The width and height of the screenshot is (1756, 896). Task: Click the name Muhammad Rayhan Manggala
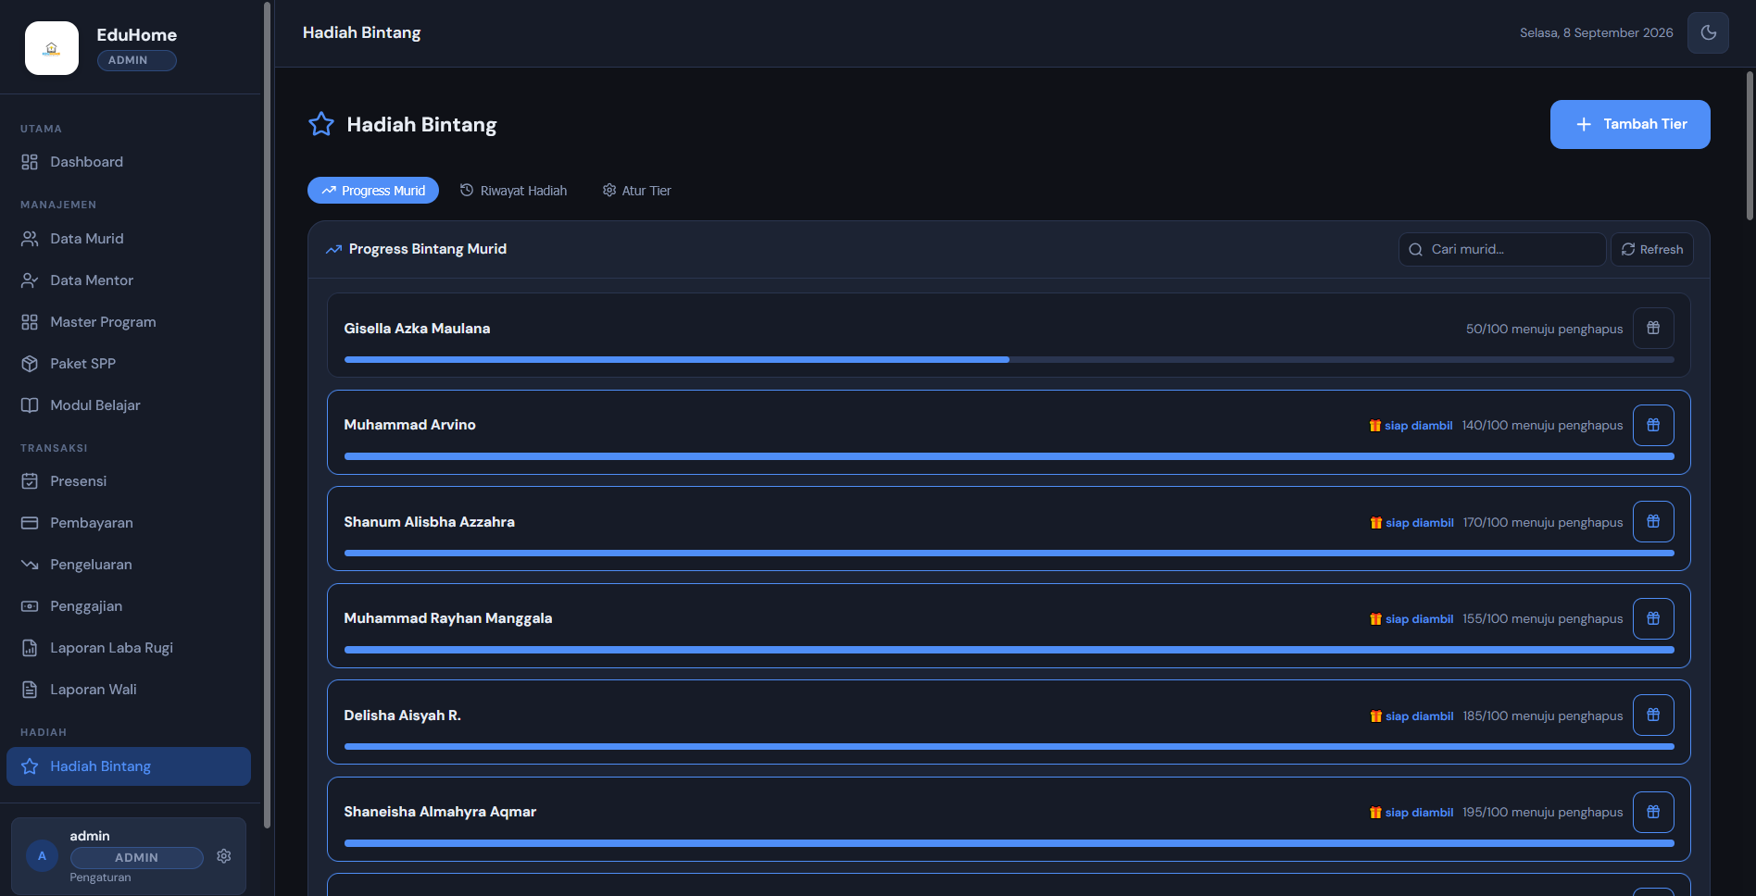pyautogui.click(x=447, y=618)
